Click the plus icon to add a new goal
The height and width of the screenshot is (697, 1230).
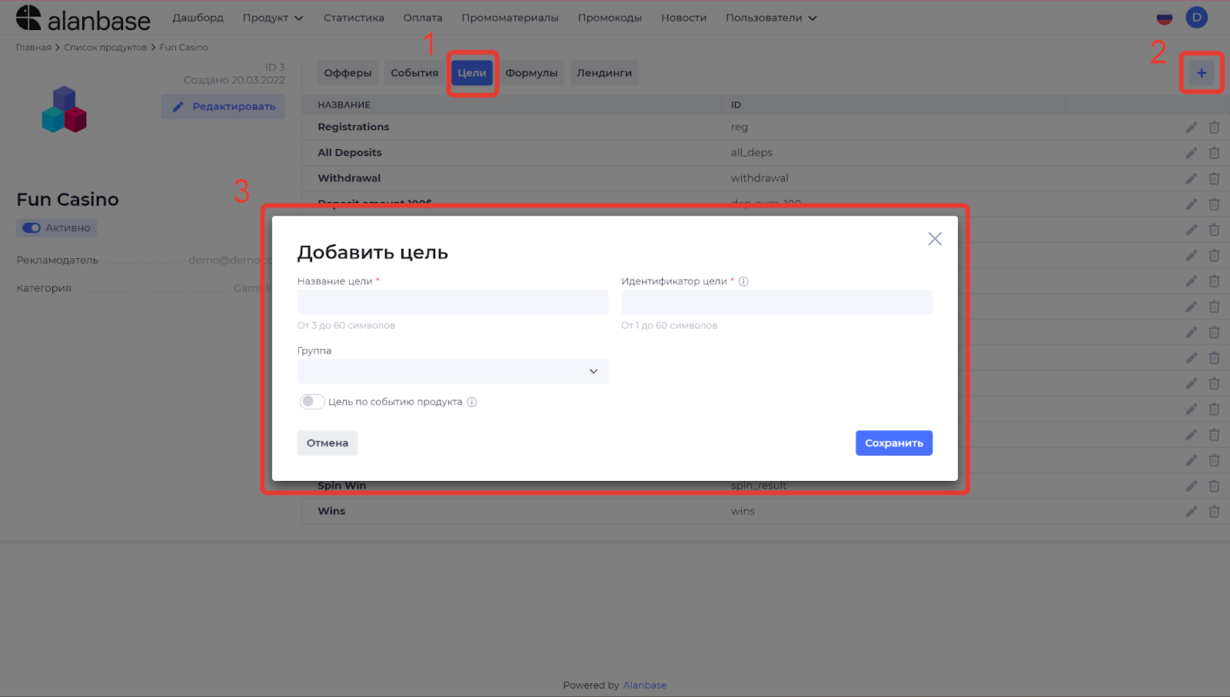[x=1201, y=72]
